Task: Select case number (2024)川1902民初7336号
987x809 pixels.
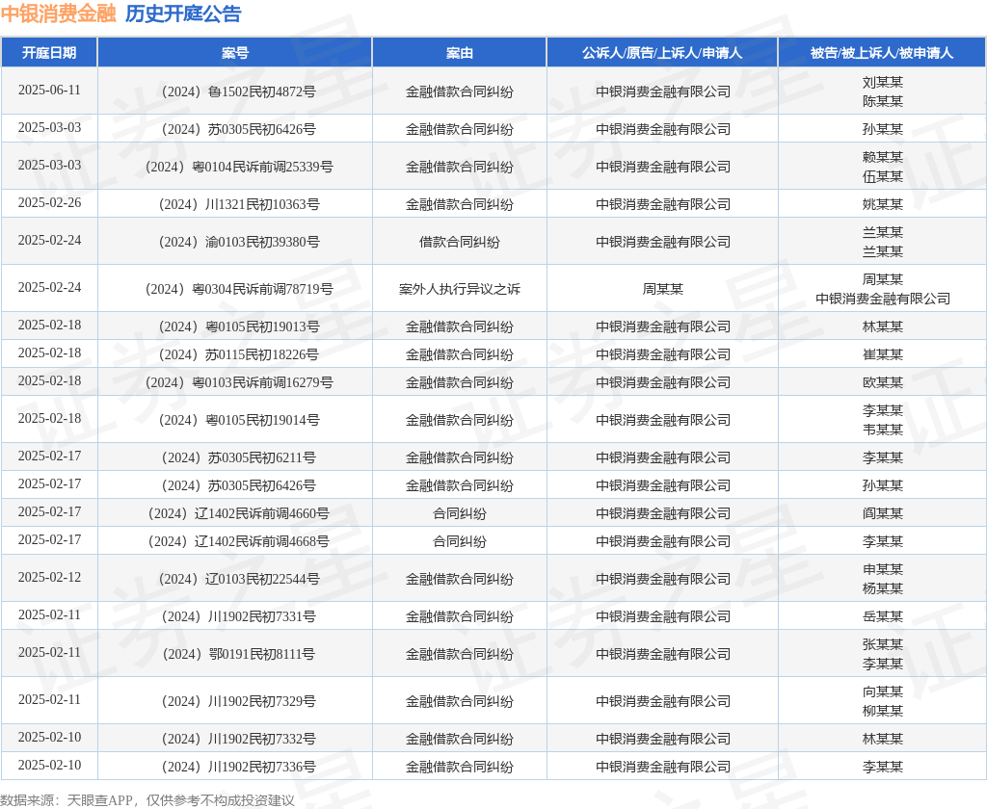Action: click(x=235, y=767)
